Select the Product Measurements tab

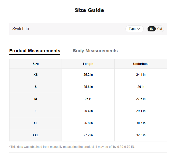pos(35,51)
